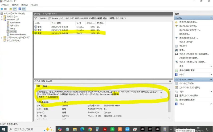Click the icon beside 保存されたログを開く
Viewport: 213px width, 132px height.
pyautogui.click(x=176, y=22)
